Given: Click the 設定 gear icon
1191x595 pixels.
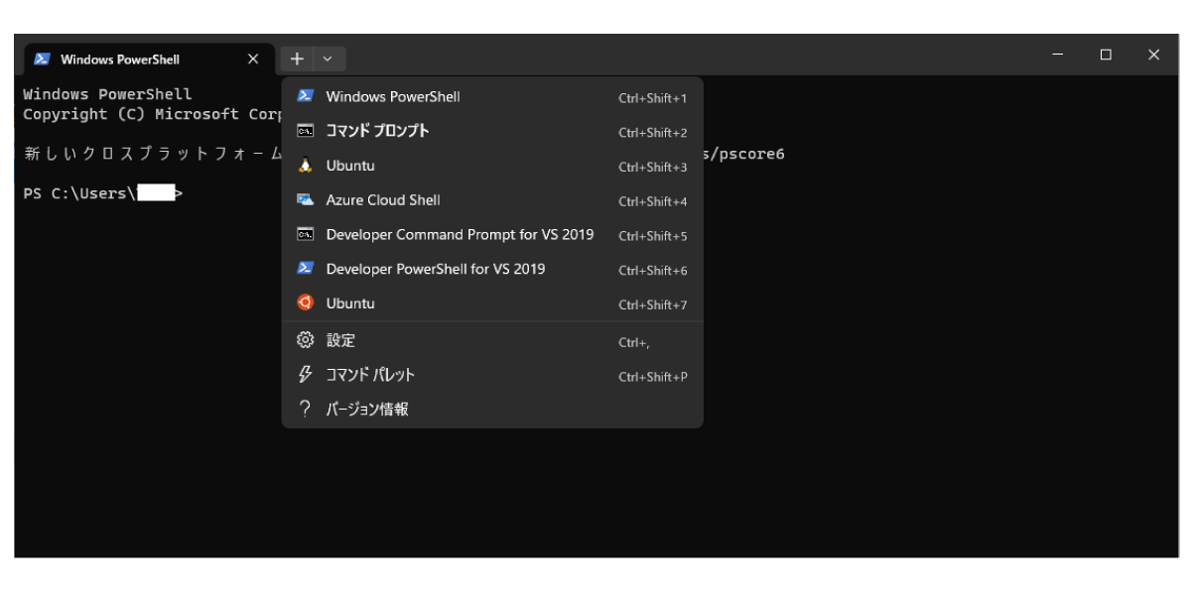Looking at the screenshot, I should 306,340.
